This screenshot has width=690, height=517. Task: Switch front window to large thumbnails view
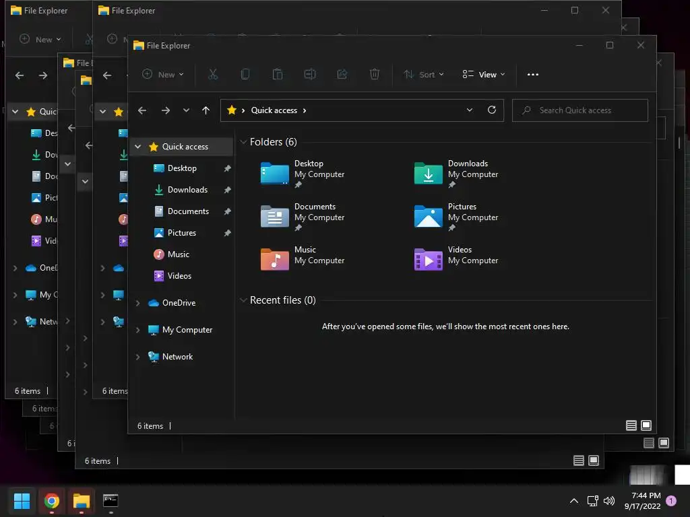[x=646, y=425]
